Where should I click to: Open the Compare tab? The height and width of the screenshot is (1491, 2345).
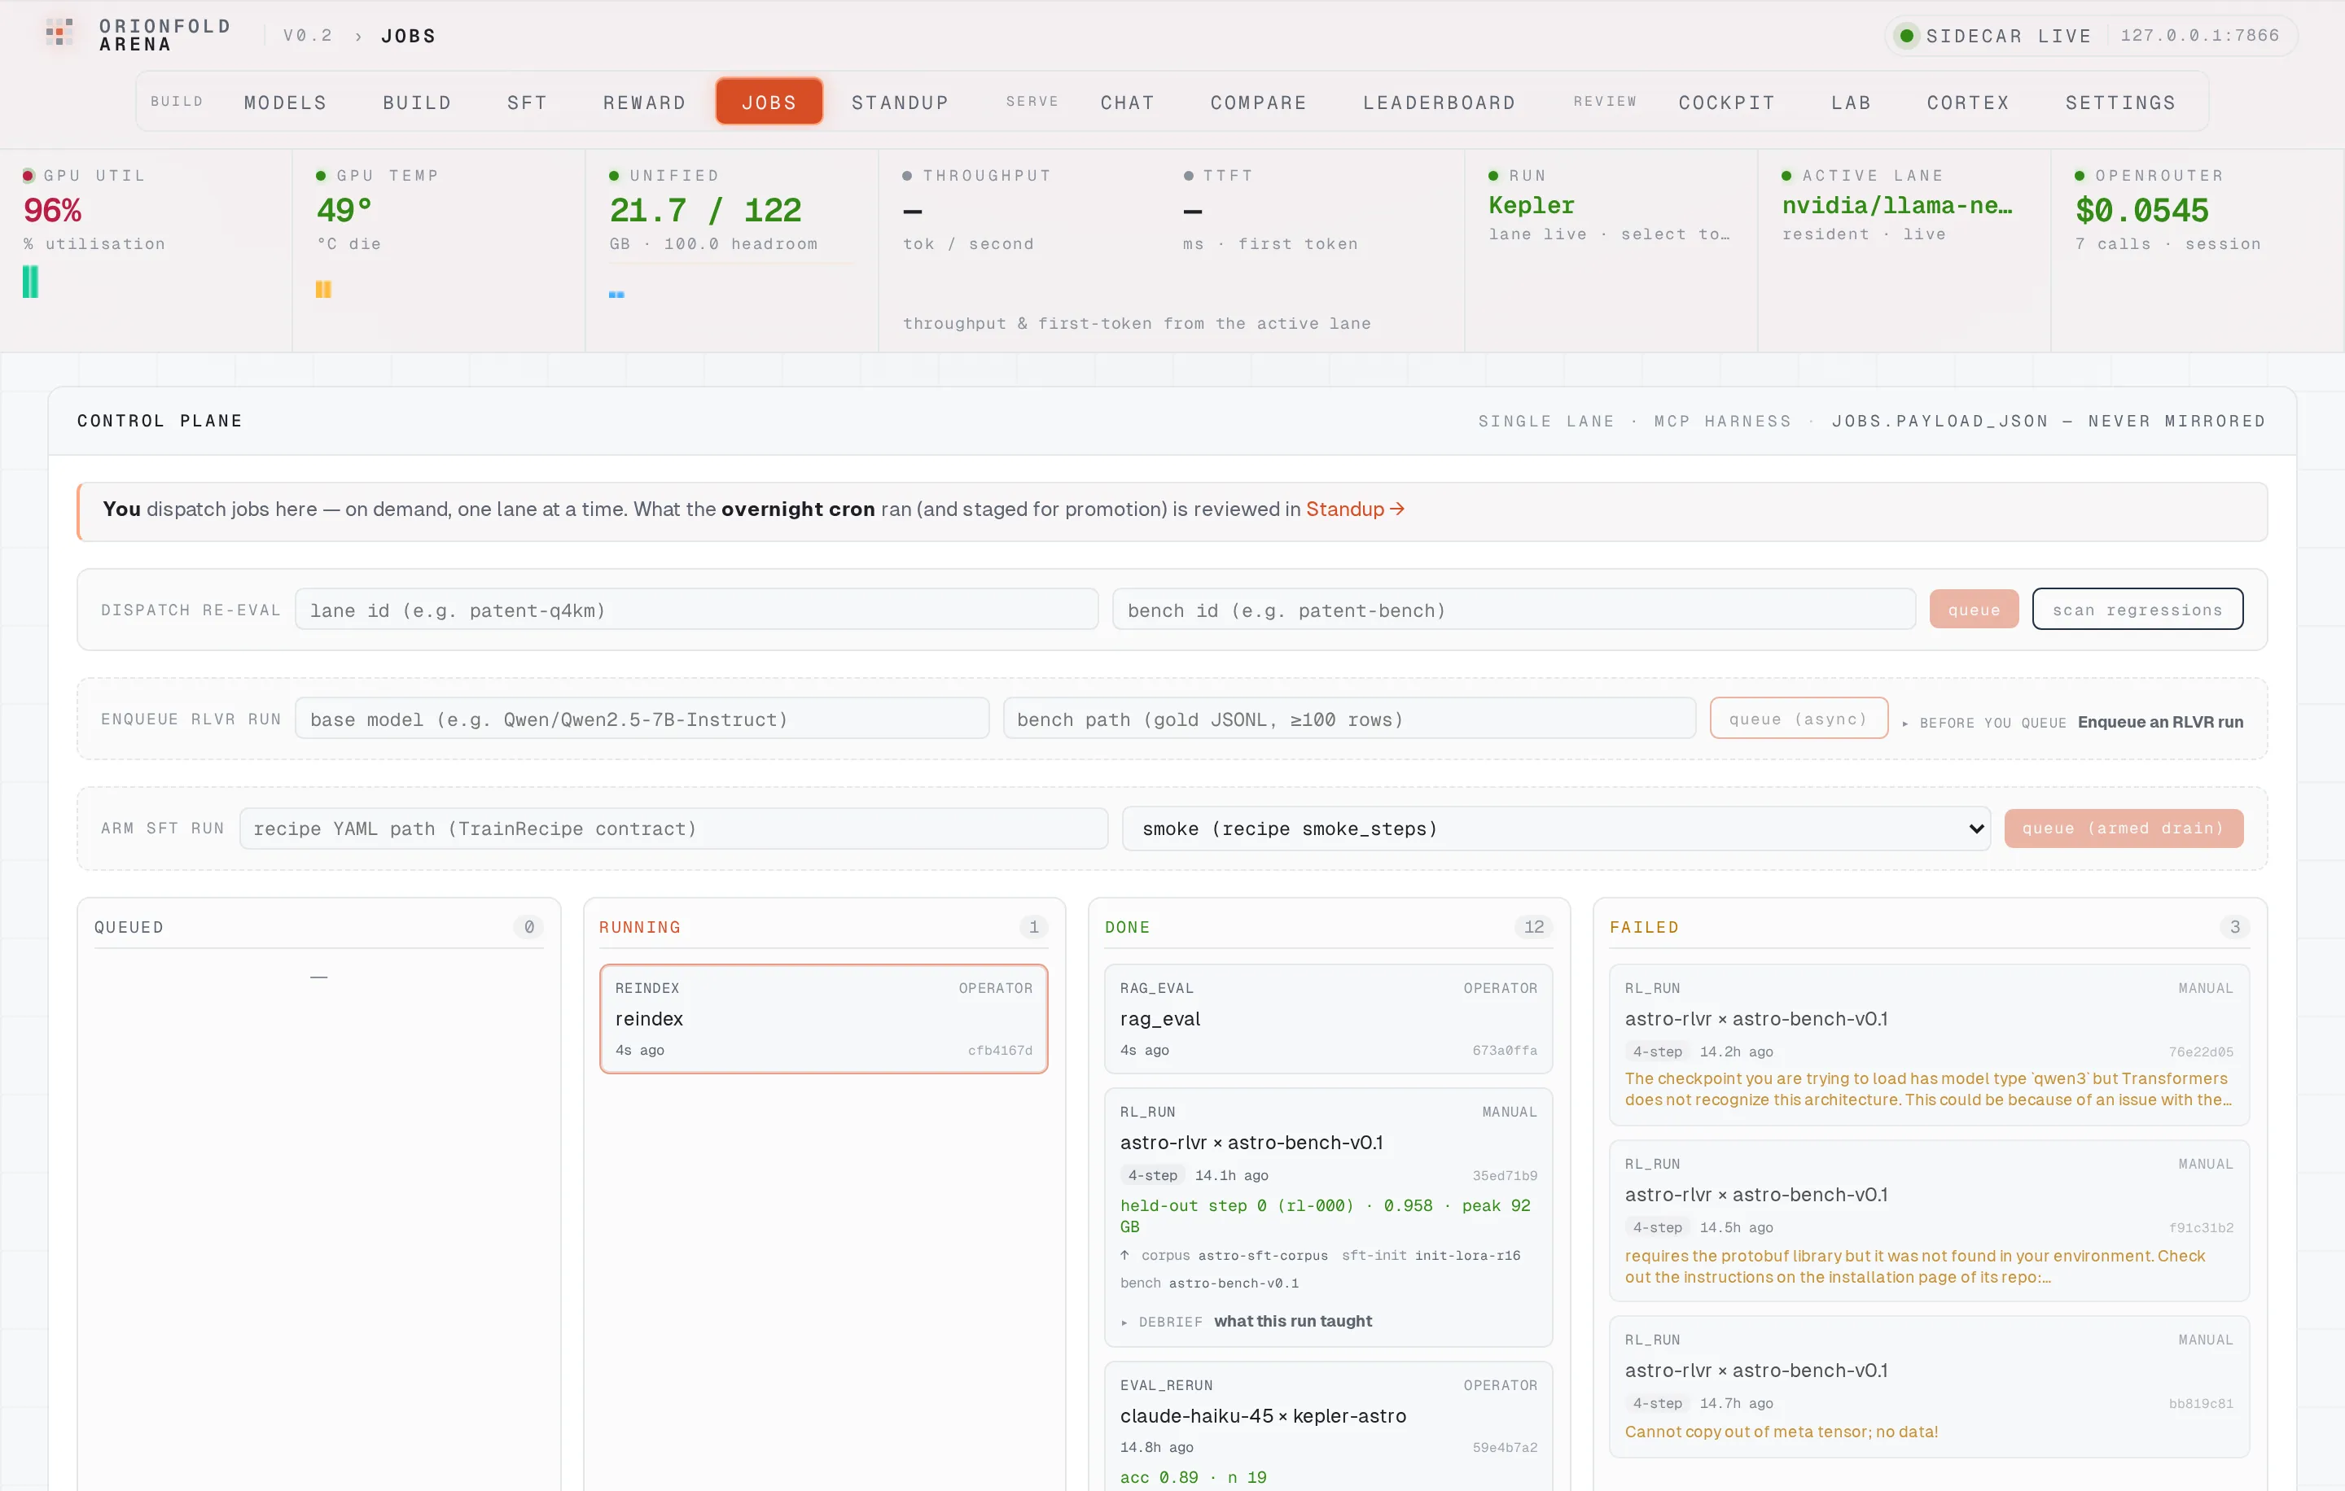[x=1258, y=103]
